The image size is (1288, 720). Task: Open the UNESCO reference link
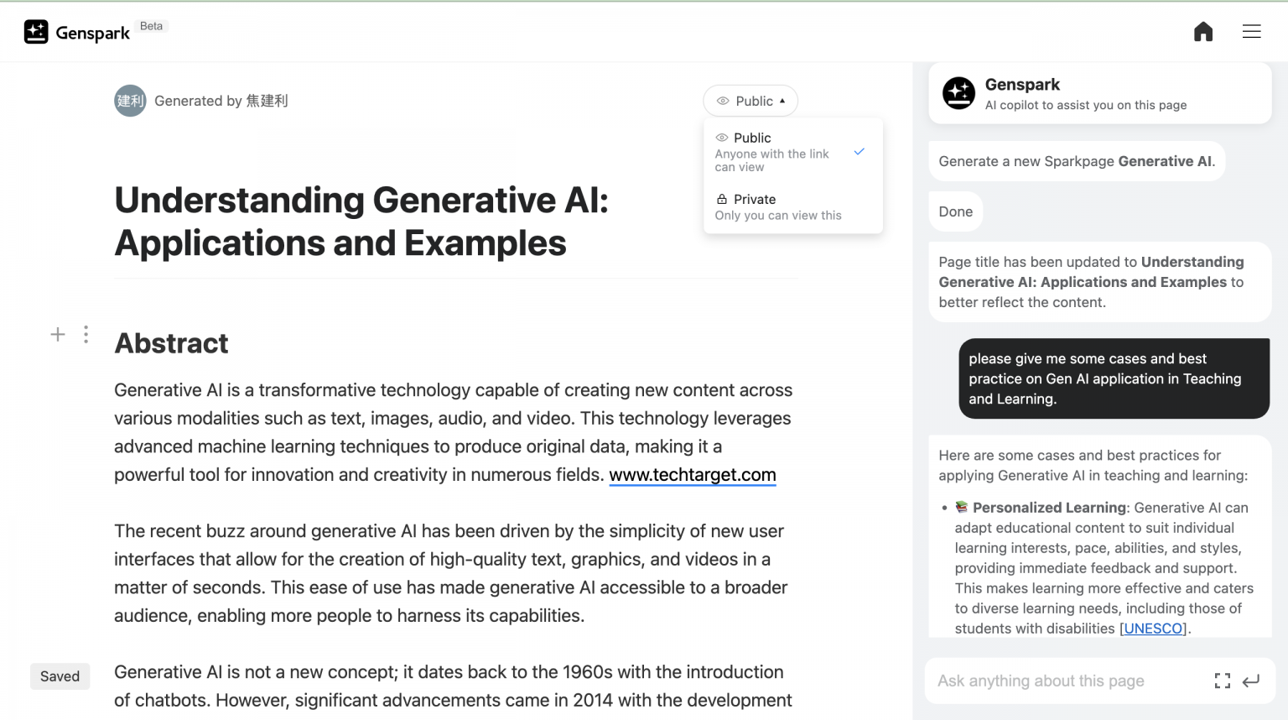[1153, 629]
